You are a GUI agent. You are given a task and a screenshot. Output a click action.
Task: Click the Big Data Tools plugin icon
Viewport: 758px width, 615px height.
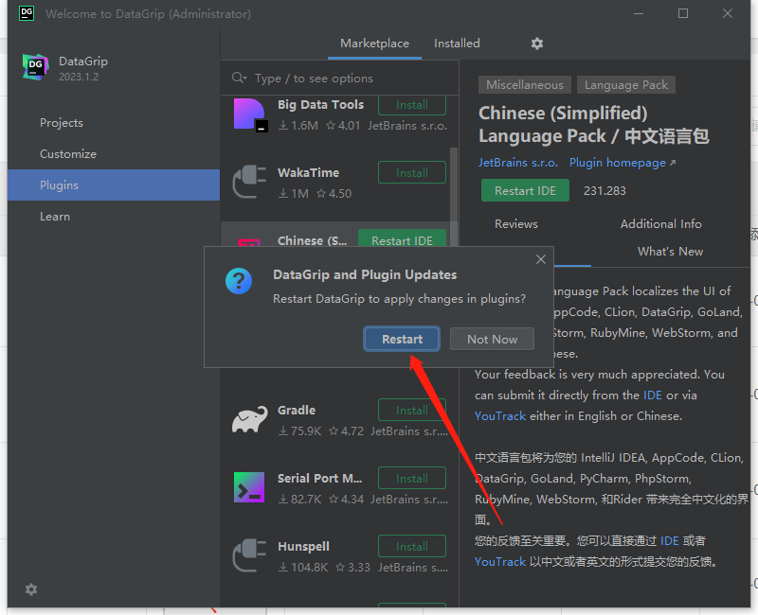(x=250, y=114)
